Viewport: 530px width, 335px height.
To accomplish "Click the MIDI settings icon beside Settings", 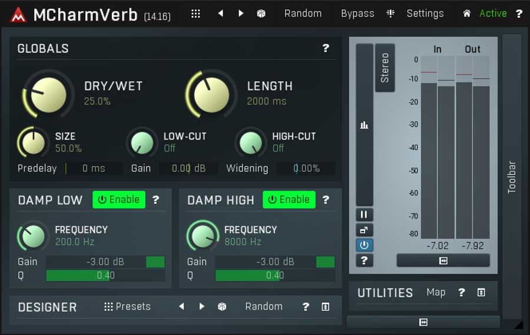I will 390,14.
